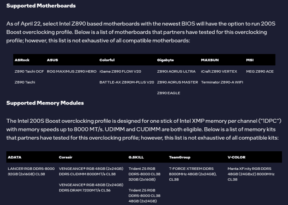Viewport: 288px width, 205px height.
Task: Select the Terminator Z890-A WIFI entry
Action: click(x=222, y=82)
